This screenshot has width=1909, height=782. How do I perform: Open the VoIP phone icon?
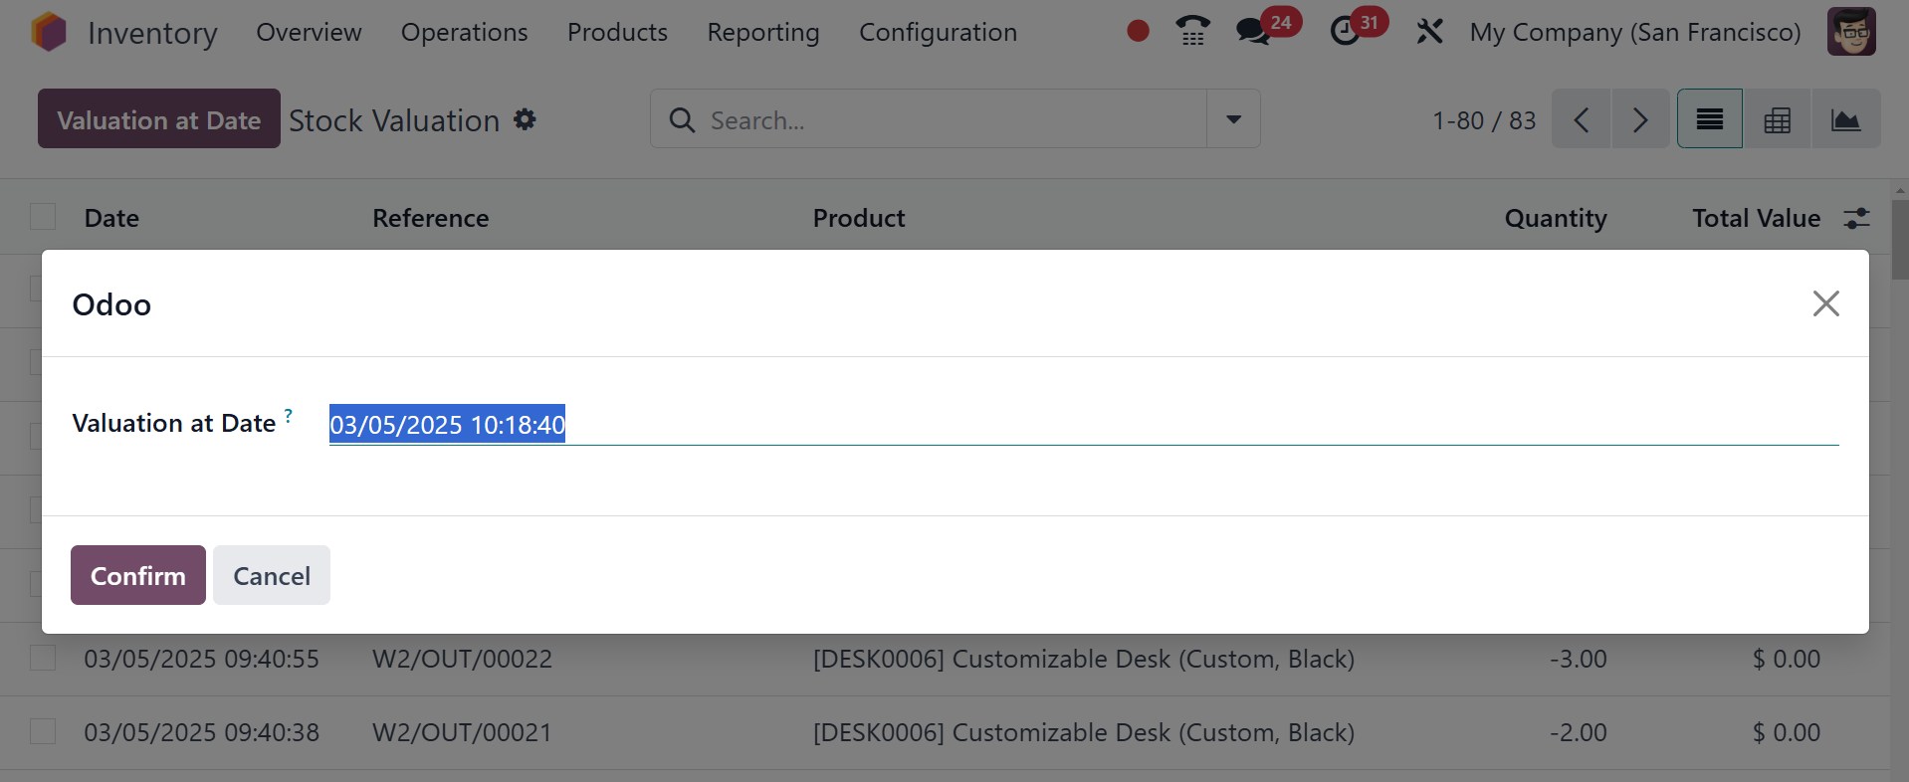click(1192, 32)
